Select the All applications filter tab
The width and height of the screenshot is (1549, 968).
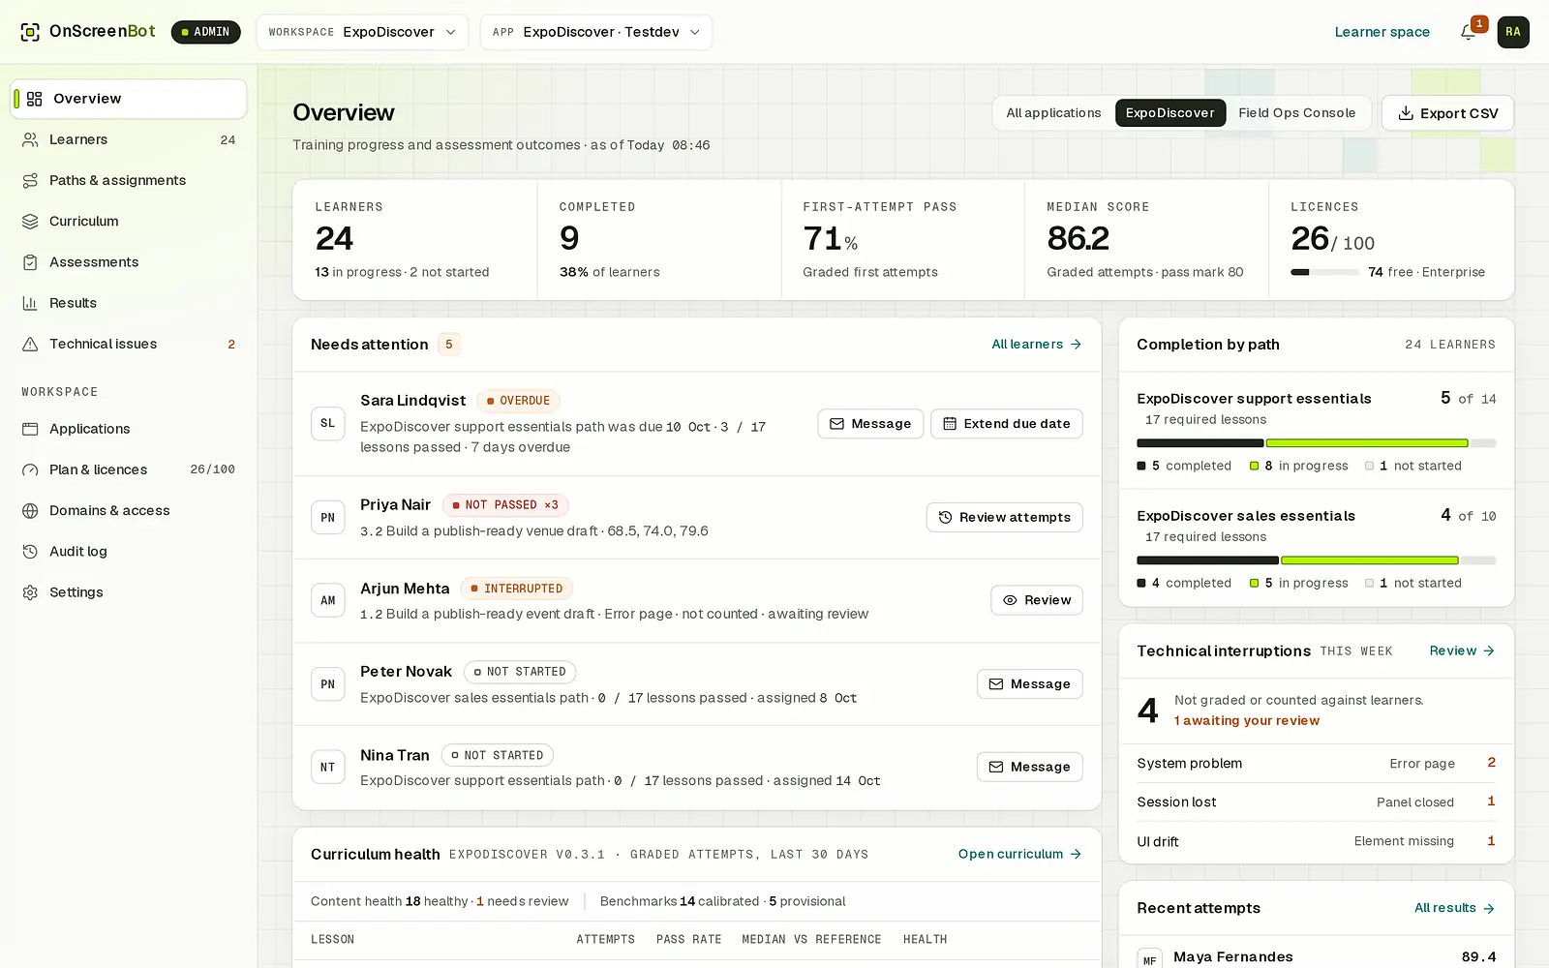click(1053, 113)
